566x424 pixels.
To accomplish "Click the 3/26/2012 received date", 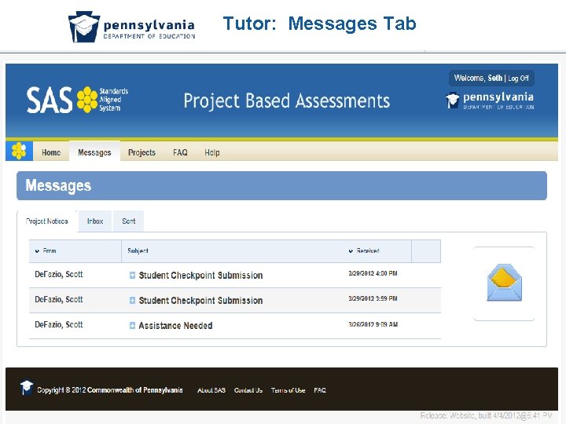I will click(x=373, y=324).
